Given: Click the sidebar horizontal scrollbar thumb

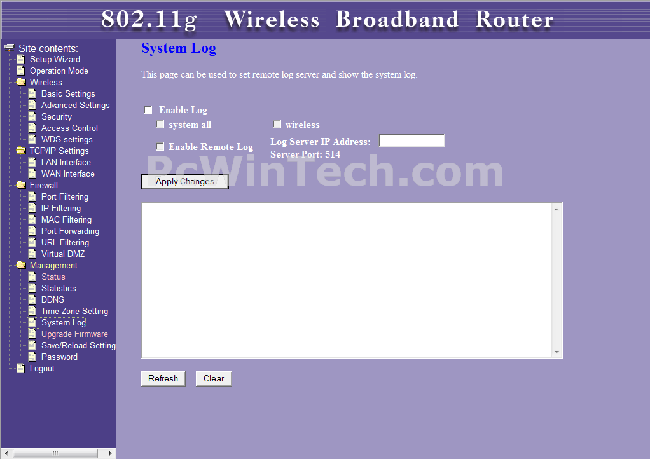Looking at the screenshot, I should coord(55,453).
